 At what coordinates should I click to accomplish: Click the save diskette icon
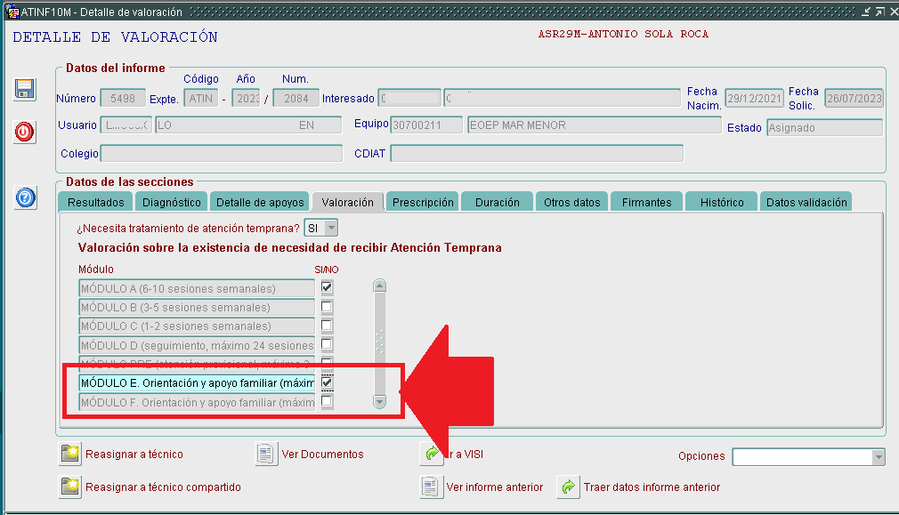25,89
